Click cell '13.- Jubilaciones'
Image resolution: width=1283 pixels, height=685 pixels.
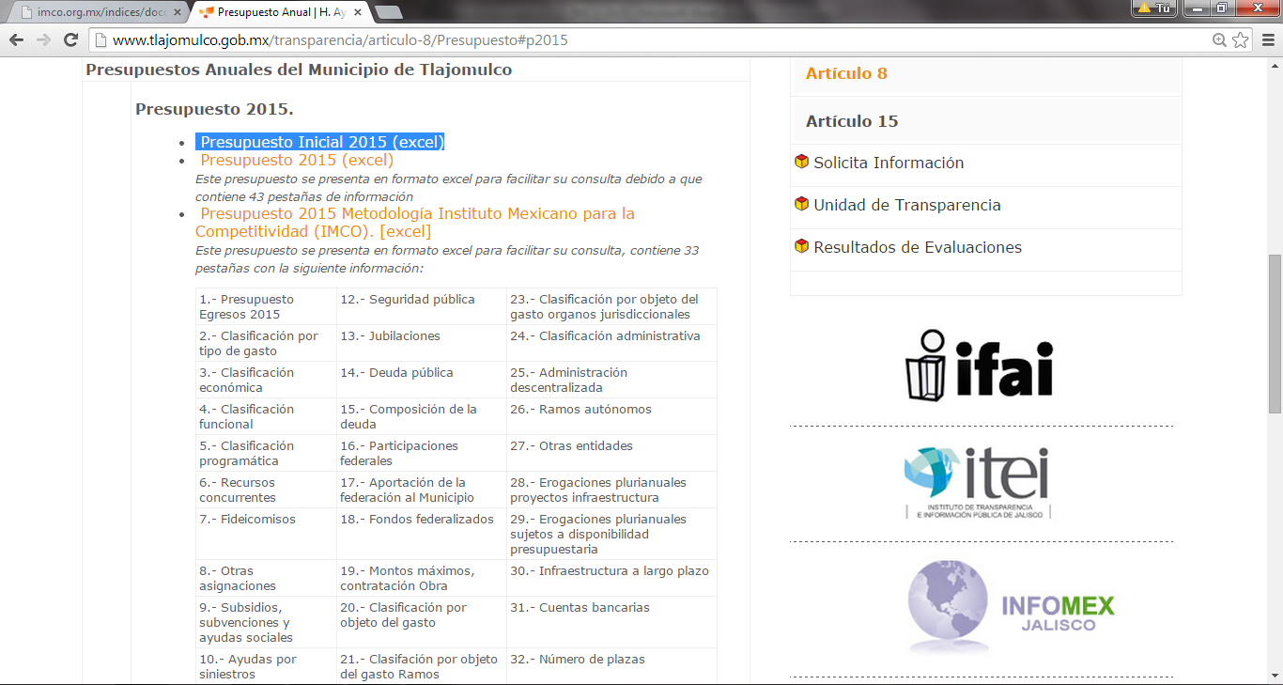click(x=422, y=343)
